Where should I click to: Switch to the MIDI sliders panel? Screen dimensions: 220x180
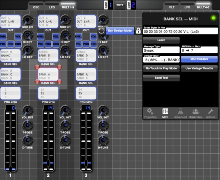(165, 113)
